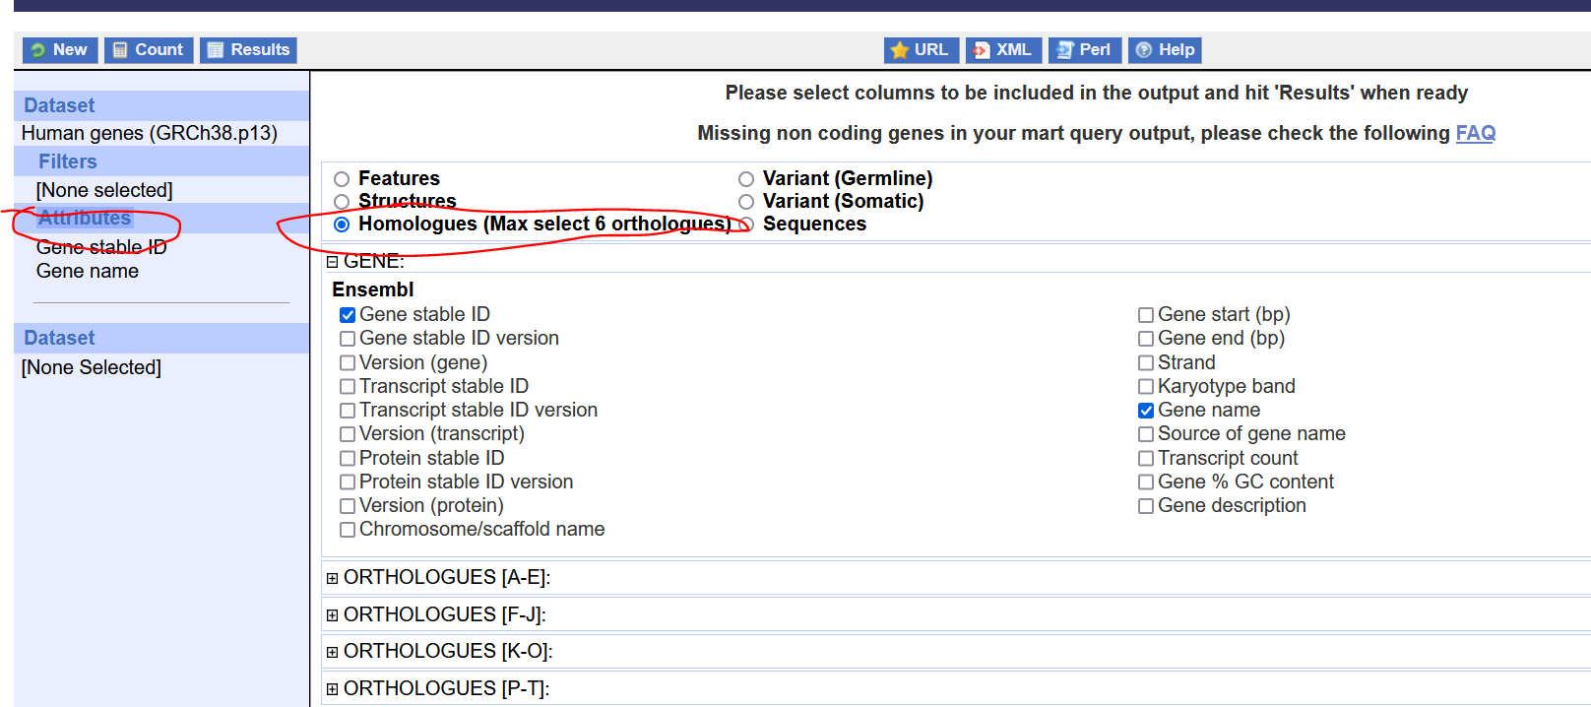
Task: Check the Gene description checkbox
Action: coord(1146,506)
